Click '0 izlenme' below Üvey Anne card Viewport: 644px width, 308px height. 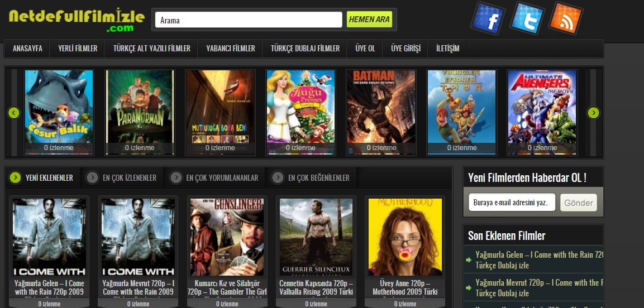(405, 304)
